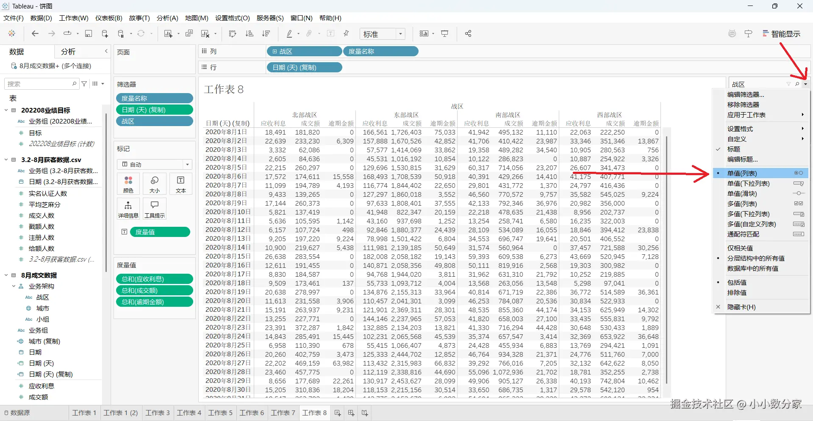Screen dimensions: 813x421
Task: Click the highlight pen icon
Action: tap(289, 33)
